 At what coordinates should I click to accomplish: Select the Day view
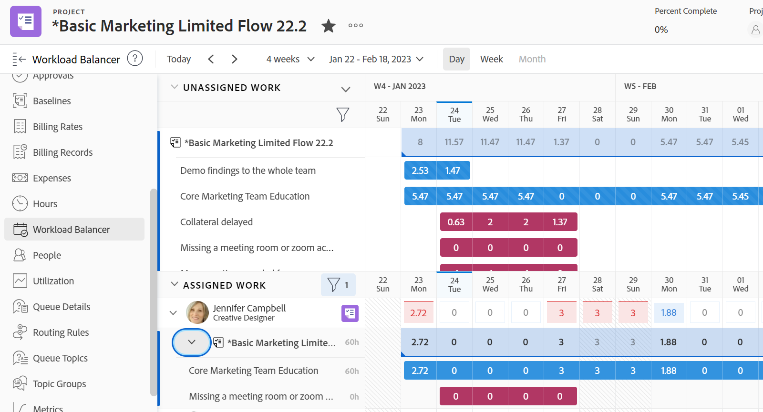[x=456, y=59]
